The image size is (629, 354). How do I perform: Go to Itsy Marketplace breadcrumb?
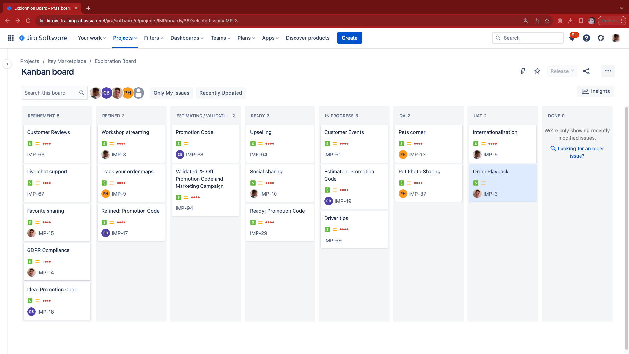67,61
